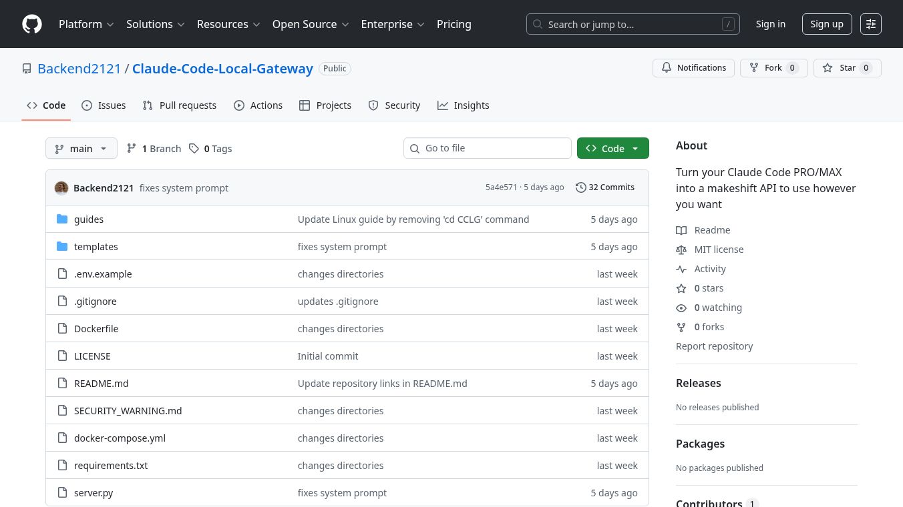Click the tag icon for Tags
Viewport: 903px width, 507px height.
(x=194, y=149)
